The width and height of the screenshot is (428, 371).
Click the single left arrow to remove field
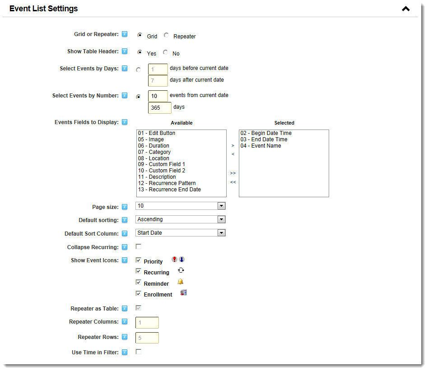point(233,154)
